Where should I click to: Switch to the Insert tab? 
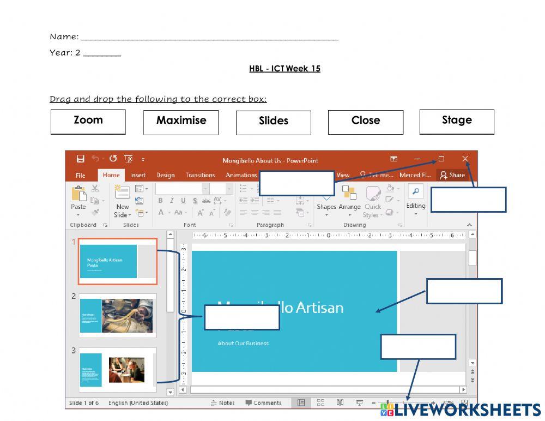pos(138,175)
